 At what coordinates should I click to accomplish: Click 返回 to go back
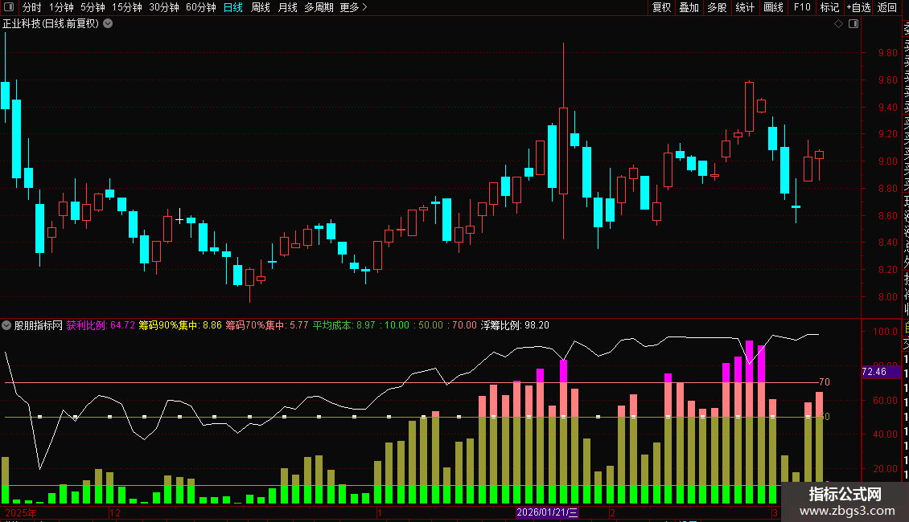click(887, 7)
